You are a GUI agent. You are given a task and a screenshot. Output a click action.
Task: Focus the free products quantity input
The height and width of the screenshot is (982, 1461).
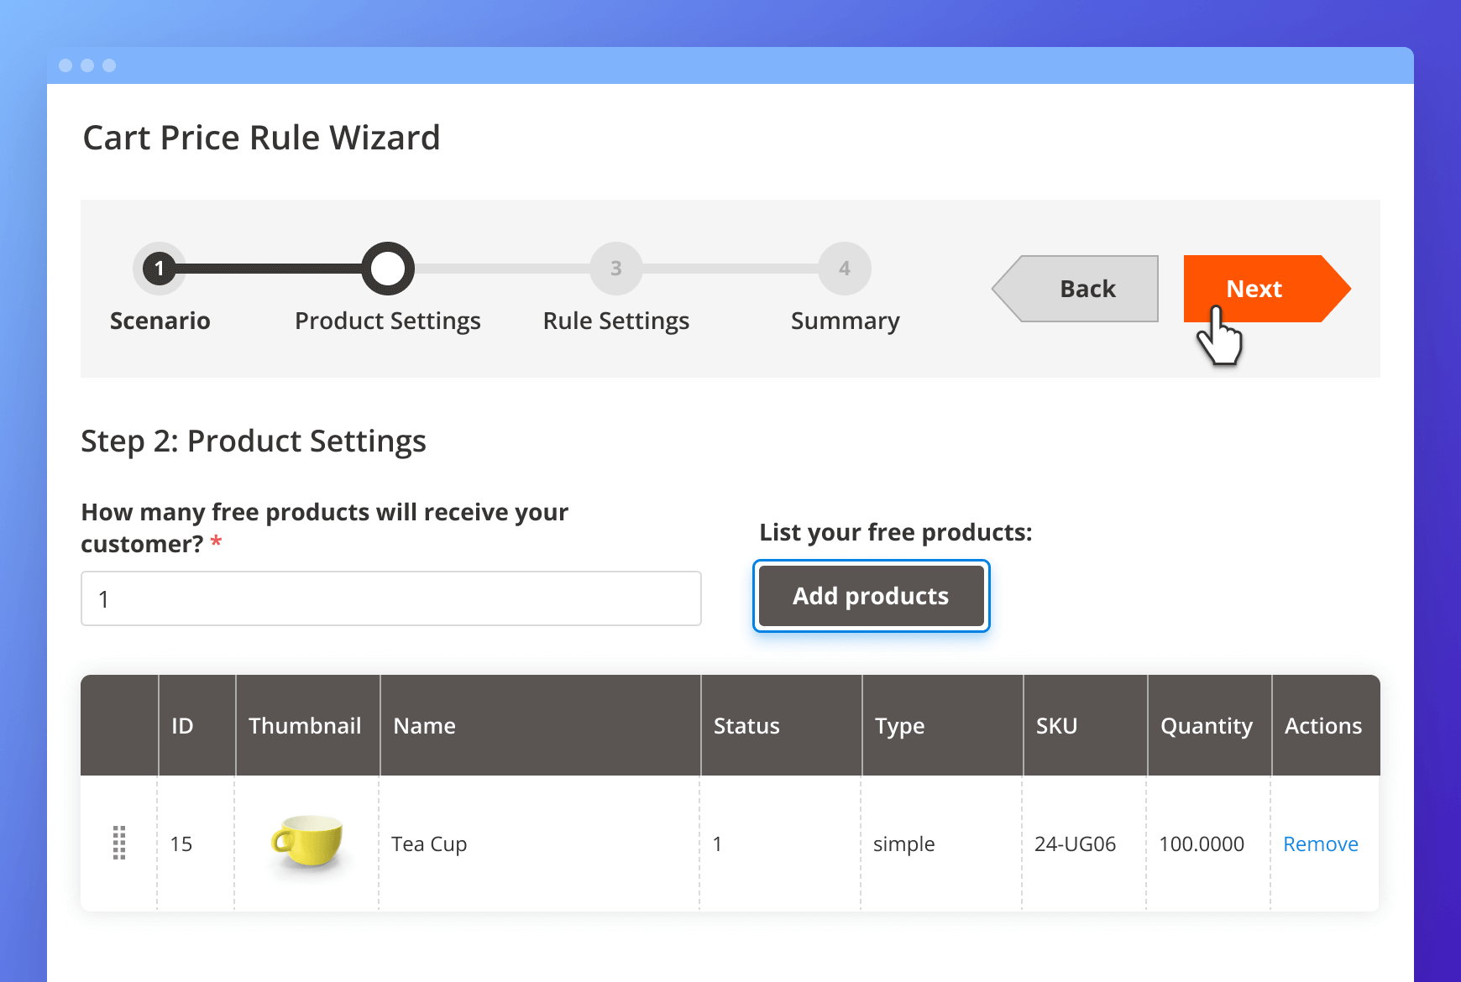pyautogui.click(x=391, y=598)
